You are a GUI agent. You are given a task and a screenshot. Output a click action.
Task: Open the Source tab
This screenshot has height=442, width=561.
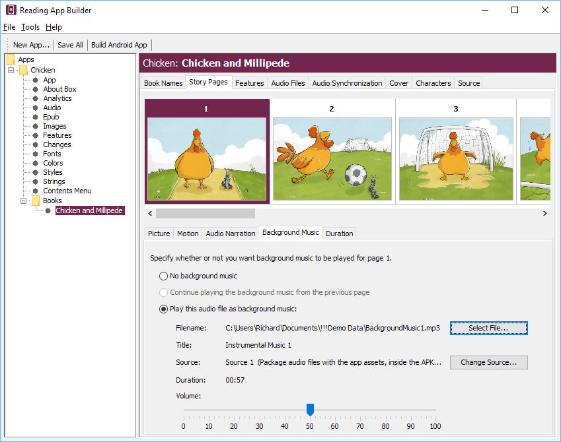click(468, 83)
